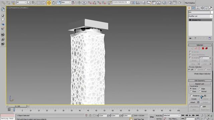The height and width of the screenshot is (120, 214).
Task: Click the Unlink Selection tool
Action: (8, 3)
